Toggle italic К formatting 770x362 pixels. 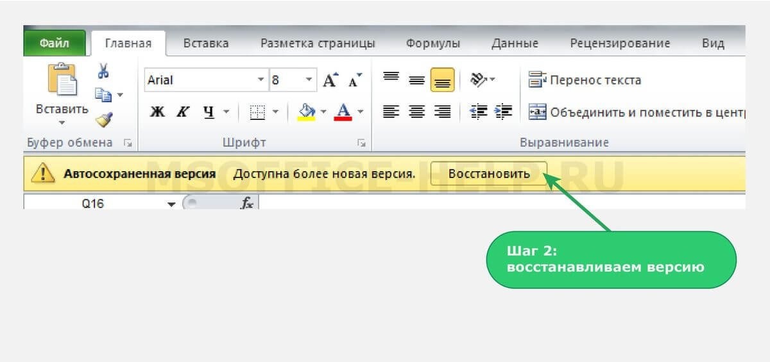tap(183, 112)
